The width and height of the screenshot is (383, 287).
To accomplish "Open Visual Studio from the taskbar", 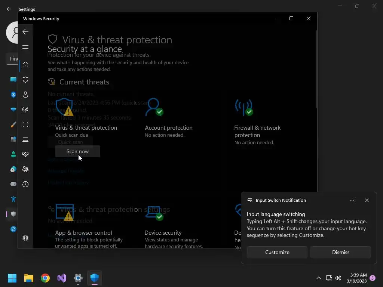I will (62, 278).
